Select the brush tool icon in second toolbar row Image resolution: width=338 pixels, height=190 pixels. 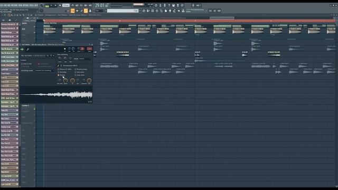pyautogui.click(x=81, y=11)
